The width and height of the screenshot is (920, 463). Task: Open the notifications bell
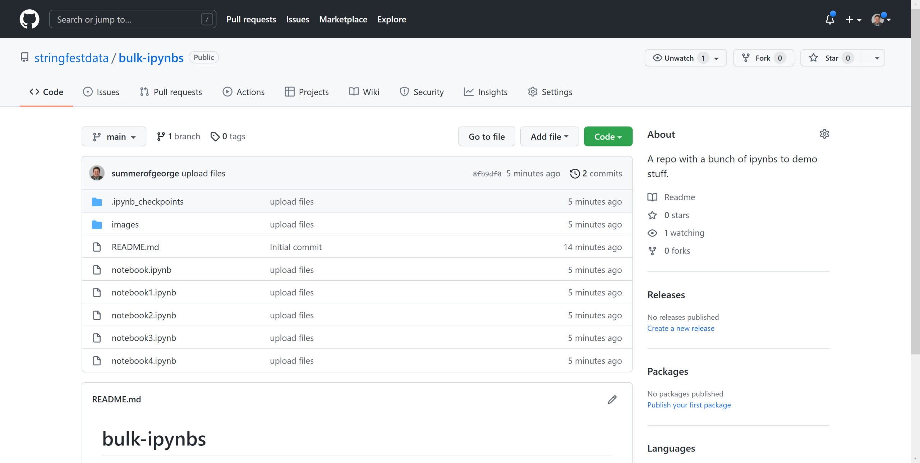click(x=829, y=19)
